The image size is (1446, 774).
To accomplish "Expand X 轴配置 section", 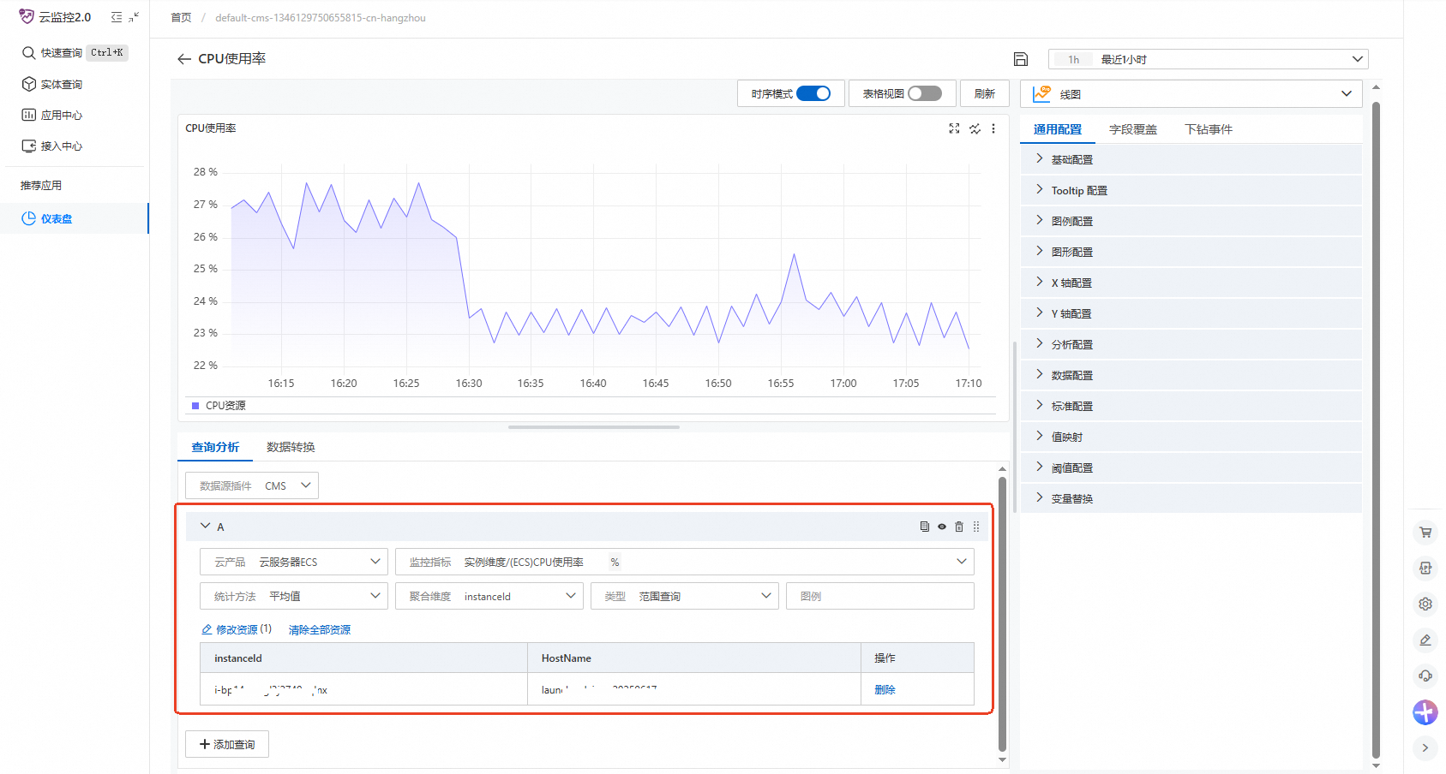I will 1191,283.
